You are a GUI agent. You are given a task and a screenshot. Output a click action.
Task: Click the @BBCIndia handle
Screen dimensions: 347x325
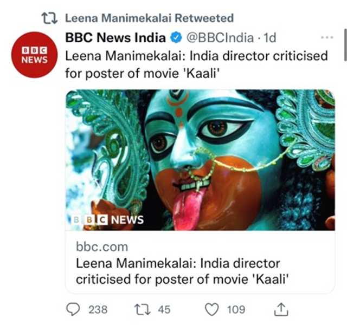pos(220,38)
